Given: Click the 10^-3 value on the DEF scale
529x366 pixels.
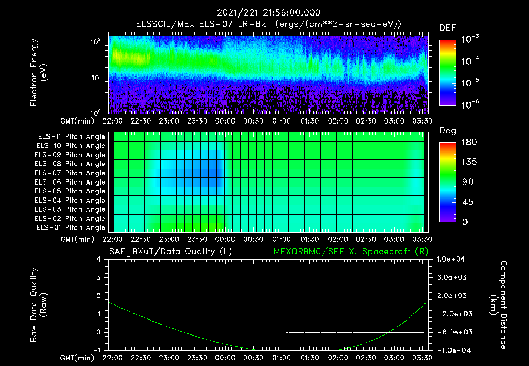Looking at the screenshot, I should pos(471,39).
